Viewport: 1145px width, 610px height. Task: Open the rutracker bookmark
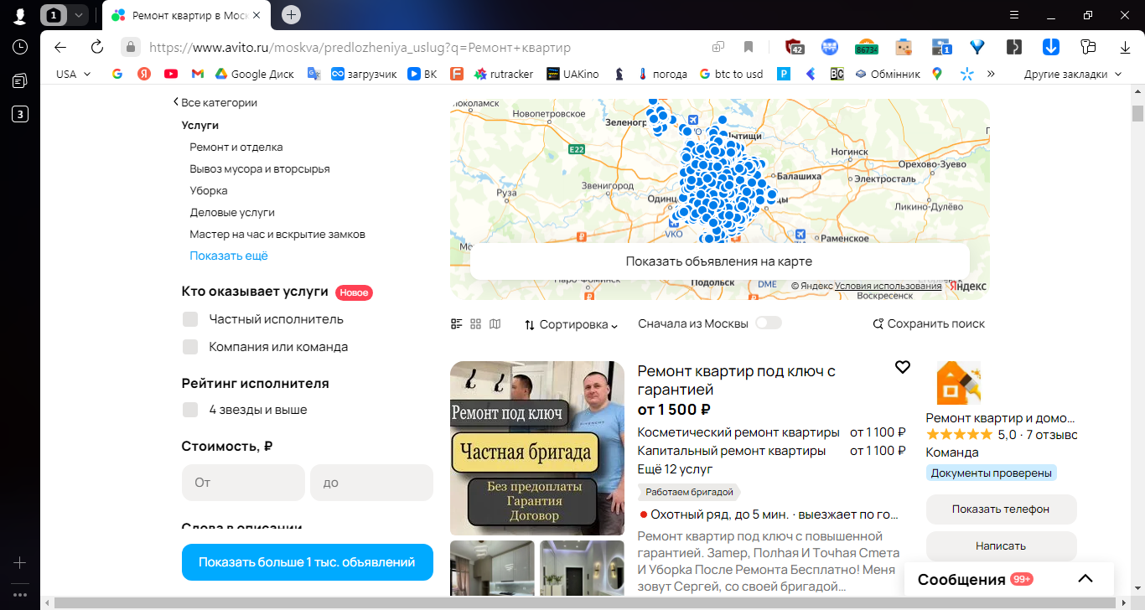coord(504,74)
